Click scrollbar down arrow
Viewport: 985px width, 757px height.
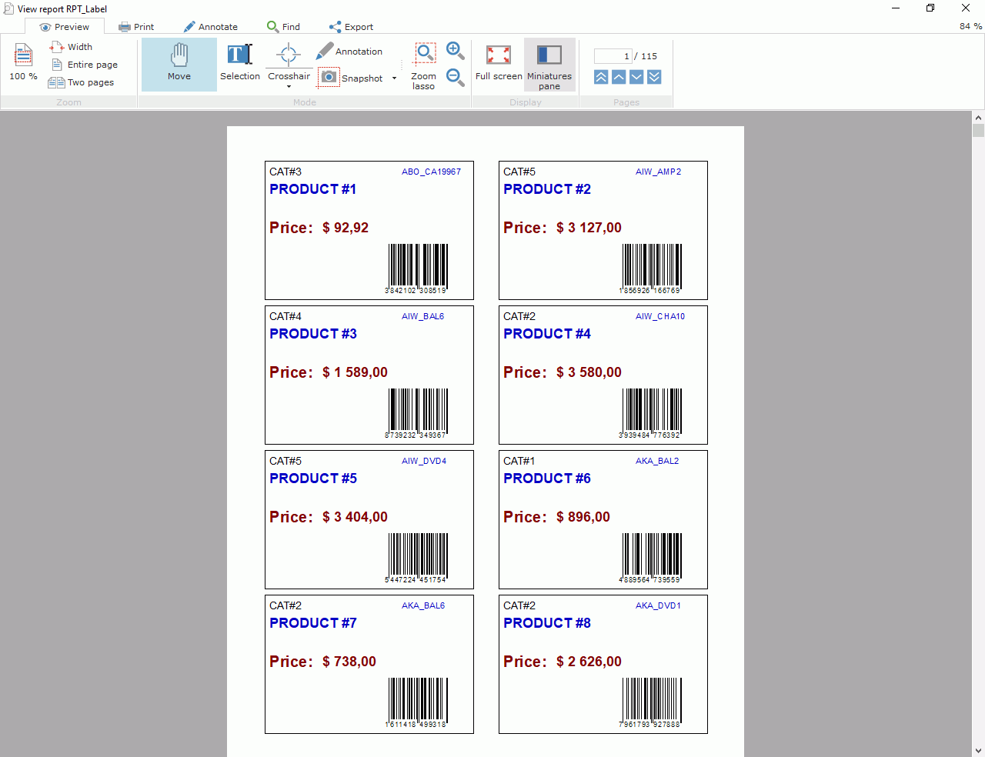(978, 750)
